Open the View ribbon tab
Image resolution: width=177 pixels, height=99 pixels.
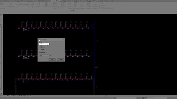point(12,1)
